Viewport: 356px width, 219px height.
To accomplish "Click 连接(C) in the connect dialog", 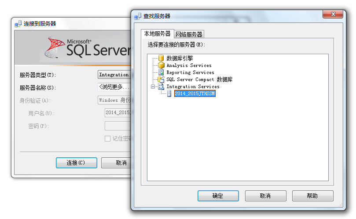I will pyautogui.click(x=77, y=163).
